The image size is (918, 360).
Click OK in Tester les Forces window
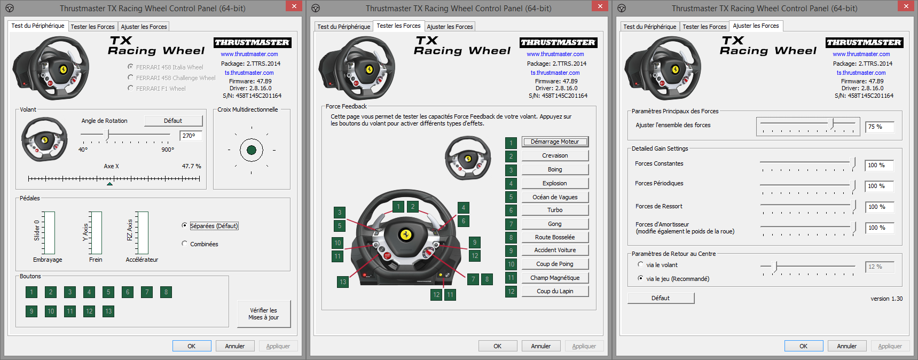[497, 346]
